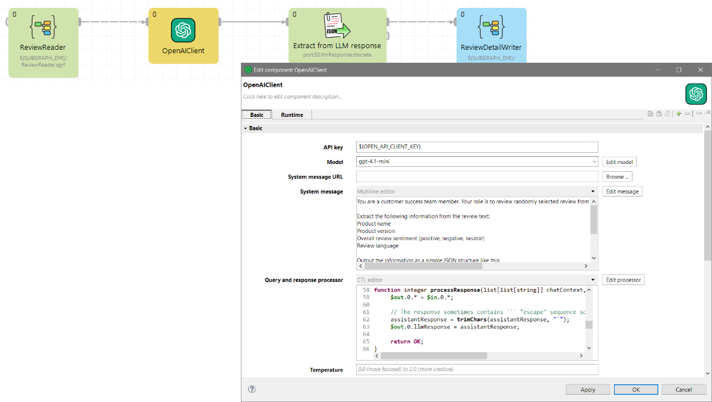
Task: Click the API key input field
Action: pyautogui.click(x=477, y=147)
